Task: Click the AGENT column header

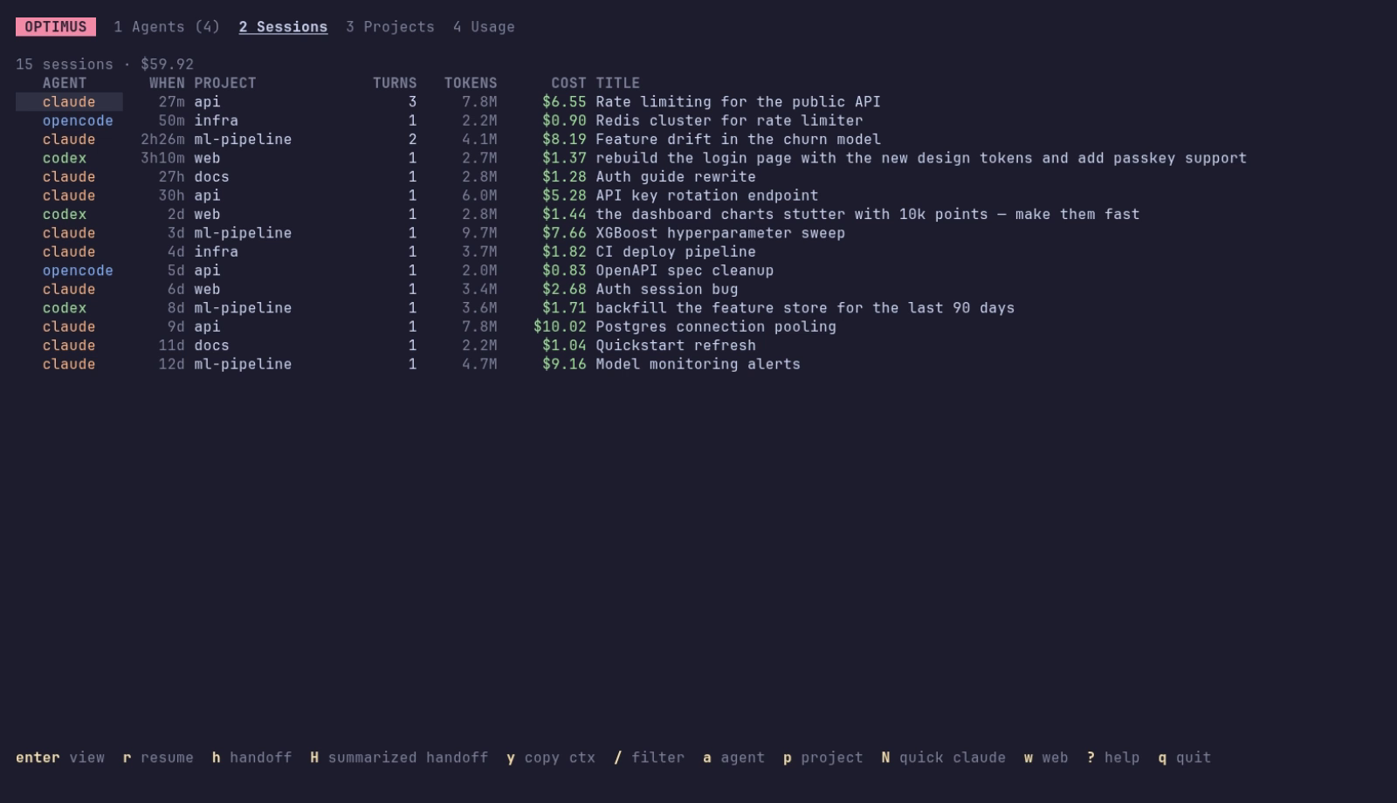Action: [65, 83]
